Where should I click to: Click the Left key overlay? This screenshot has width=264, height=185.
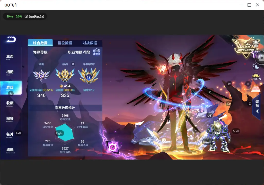(19, 133)
